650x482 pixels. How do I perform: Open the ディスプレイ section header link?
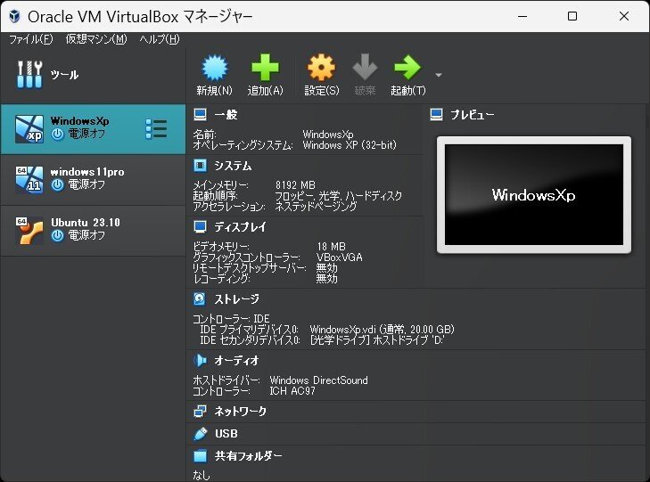(x=240, y=227)
